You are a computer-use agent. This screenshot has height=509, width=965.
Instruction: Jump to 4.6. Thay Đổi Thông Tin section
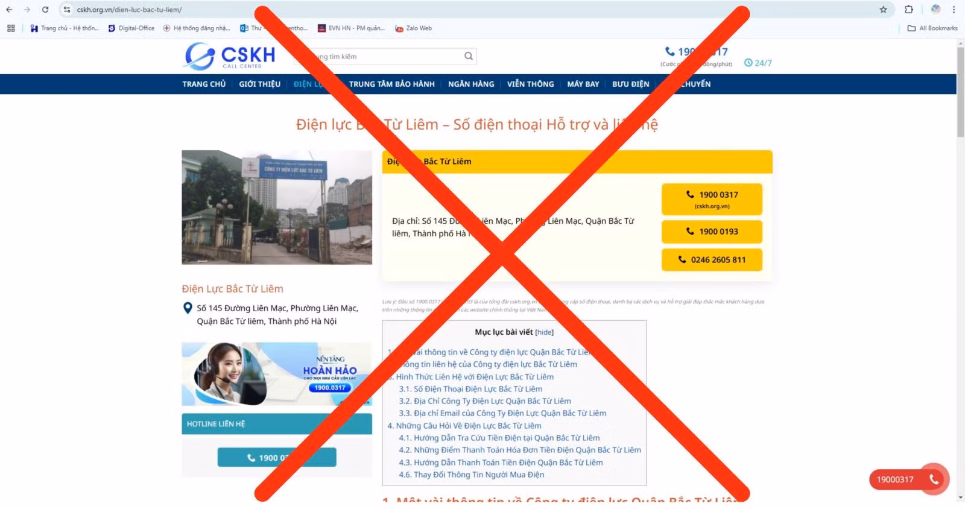coord(471,475)
